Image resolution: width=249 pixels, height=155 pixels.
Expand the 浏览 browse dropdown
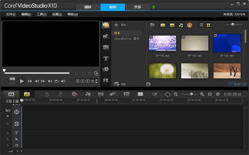pos(120,84)
